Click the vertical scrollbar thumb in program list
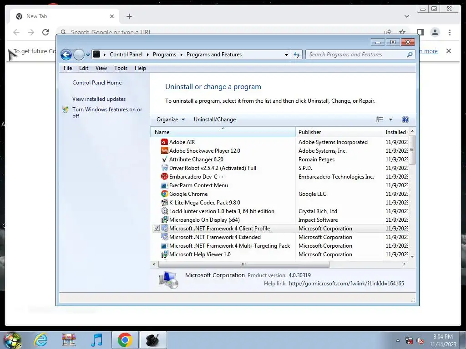 click(412, 150)
